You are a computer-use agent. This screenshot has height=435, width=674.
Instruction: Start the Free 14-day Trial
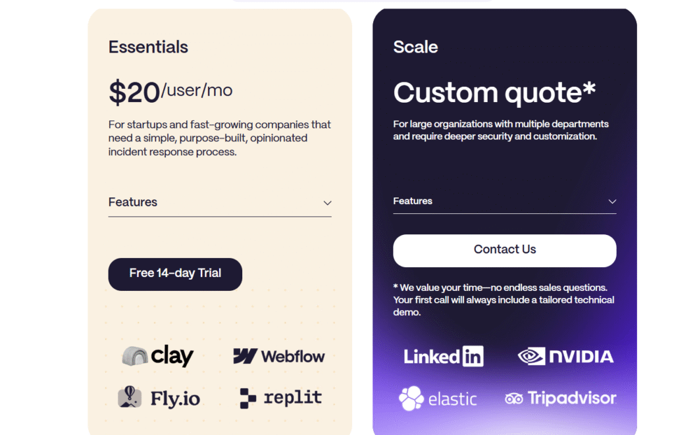point(175,274)
